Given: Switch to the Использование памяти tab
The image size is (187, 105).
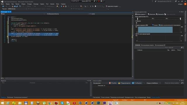Looking at the screenshot, I should click(147, 45).
